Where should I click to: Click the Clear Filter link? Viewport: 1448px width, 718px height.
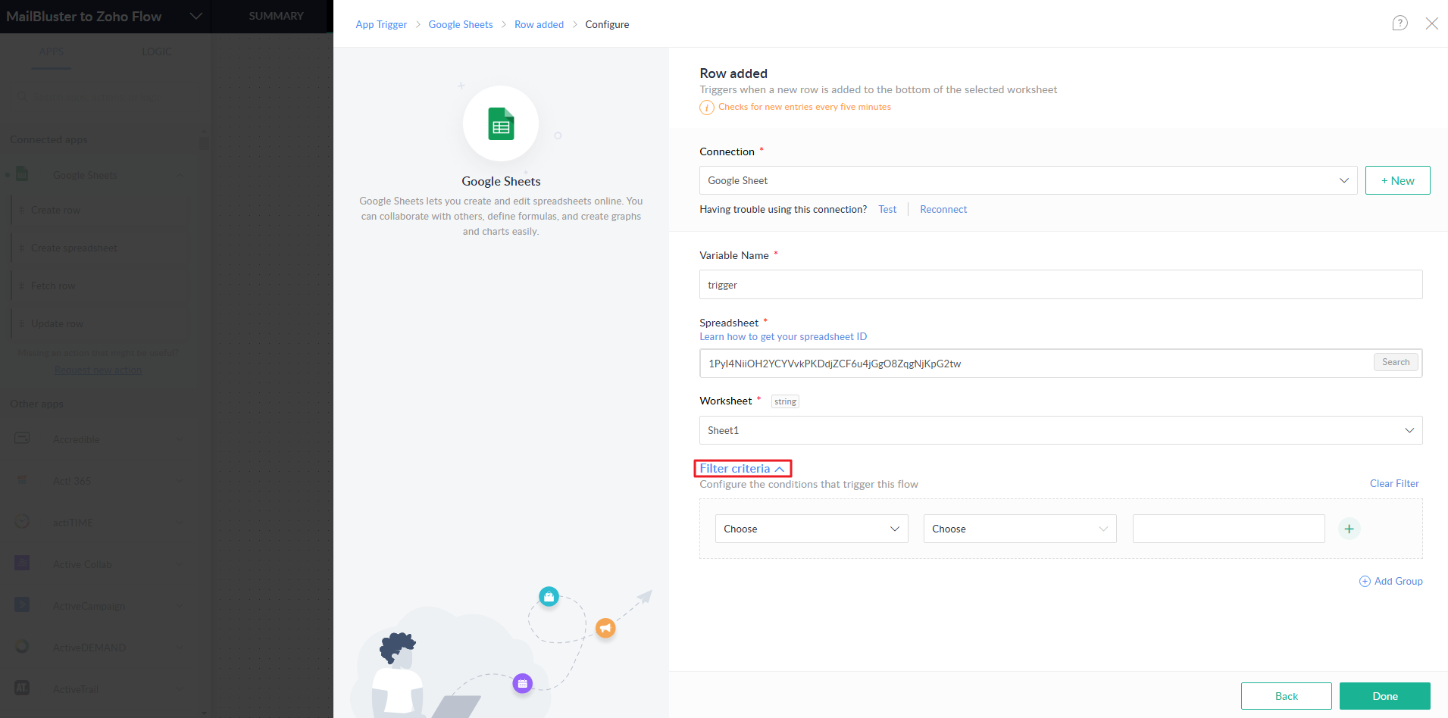1394,483
